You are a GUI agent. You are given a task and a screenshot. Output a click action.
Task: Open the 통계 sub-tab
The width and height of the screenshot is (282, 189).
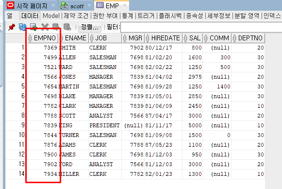tap(127, 16)
